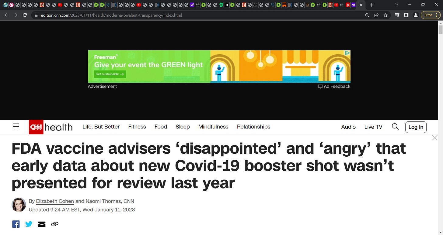Share the article on Twitter
The height and width of the screenshot is (235, 443).
(29, 224)
